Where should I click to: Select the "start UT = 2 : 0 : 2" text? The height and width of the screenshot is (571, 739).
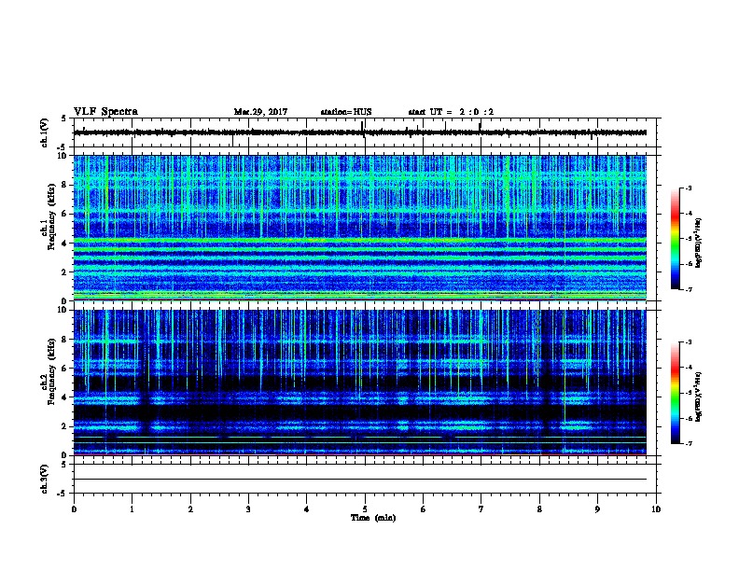point(451,112)
